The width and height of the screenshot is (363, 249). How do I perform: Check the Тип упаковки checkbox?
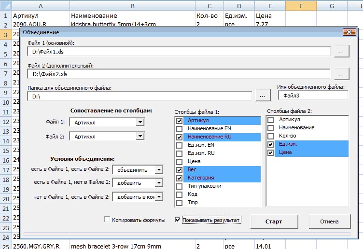click(179, 186)
